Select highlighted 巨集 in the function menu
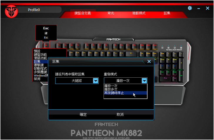The width and height of the screenshot is (214, 140). pyautogui.click(x=41, y=61)
